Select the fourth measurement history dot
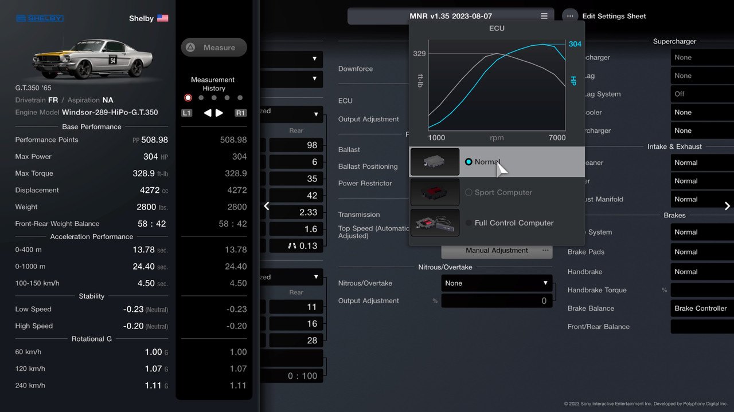 [x=227, y=98]
